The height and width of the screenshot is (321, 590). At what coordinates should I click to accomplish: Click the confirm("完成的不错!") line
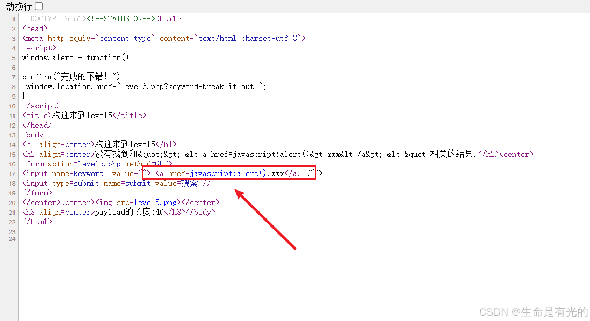pyautogui.click(x=73, y=77)
